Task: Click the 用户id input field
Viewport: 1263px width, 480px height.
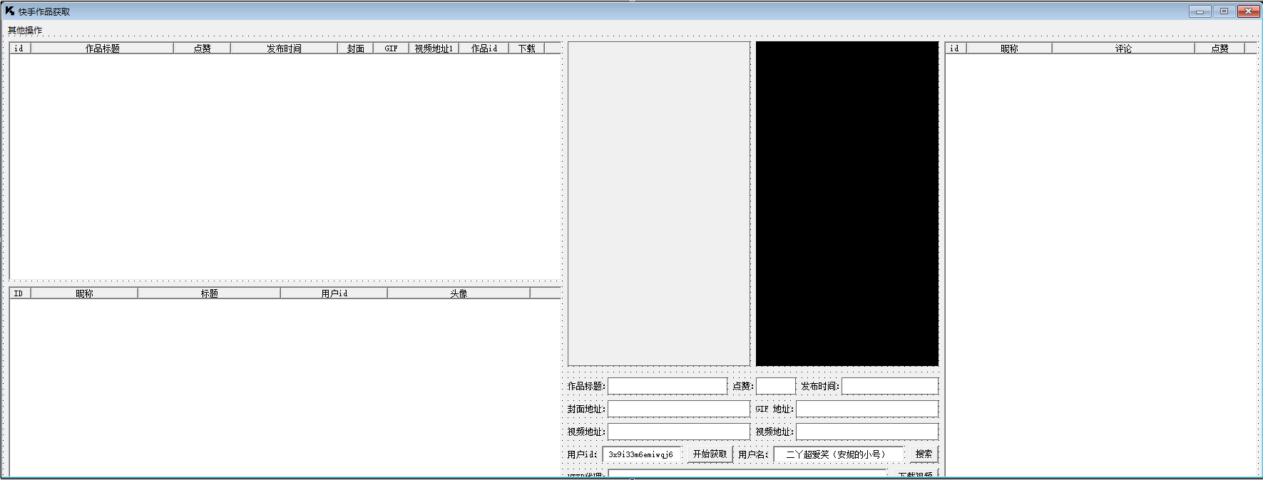Action: [641, 454]
